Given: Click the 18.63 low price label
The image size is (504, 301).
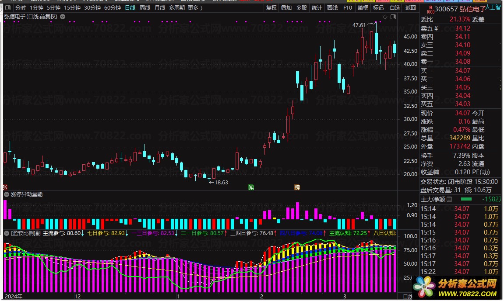Looking at the screenshot, I should click(221, 183).
